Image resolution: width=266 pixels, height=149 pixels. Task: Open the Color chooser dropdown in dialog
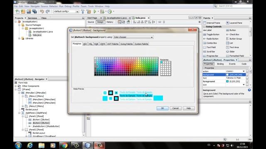point(133,37)
